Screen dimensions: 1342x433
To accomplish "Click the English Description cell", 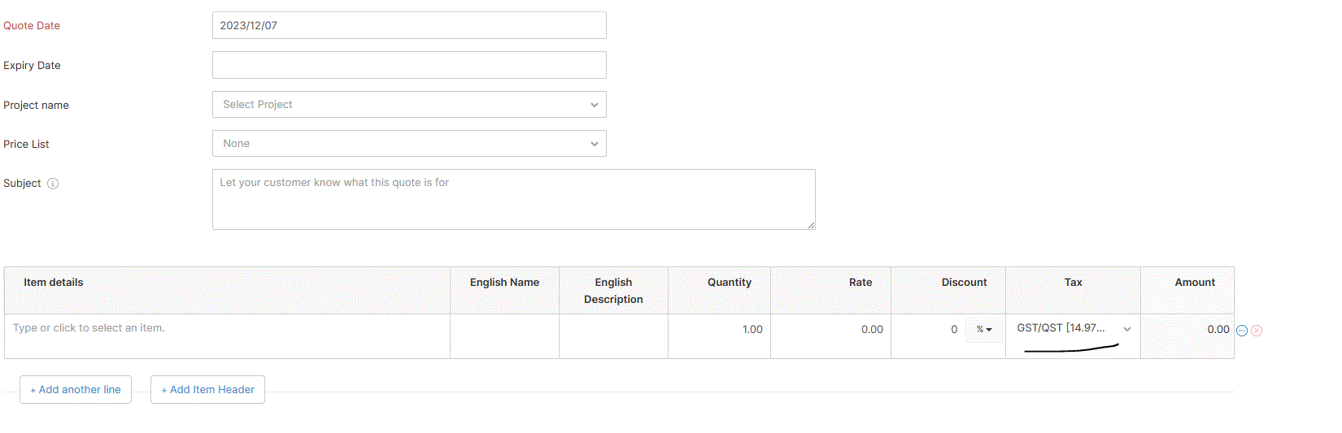I will (x=613, y=336).
